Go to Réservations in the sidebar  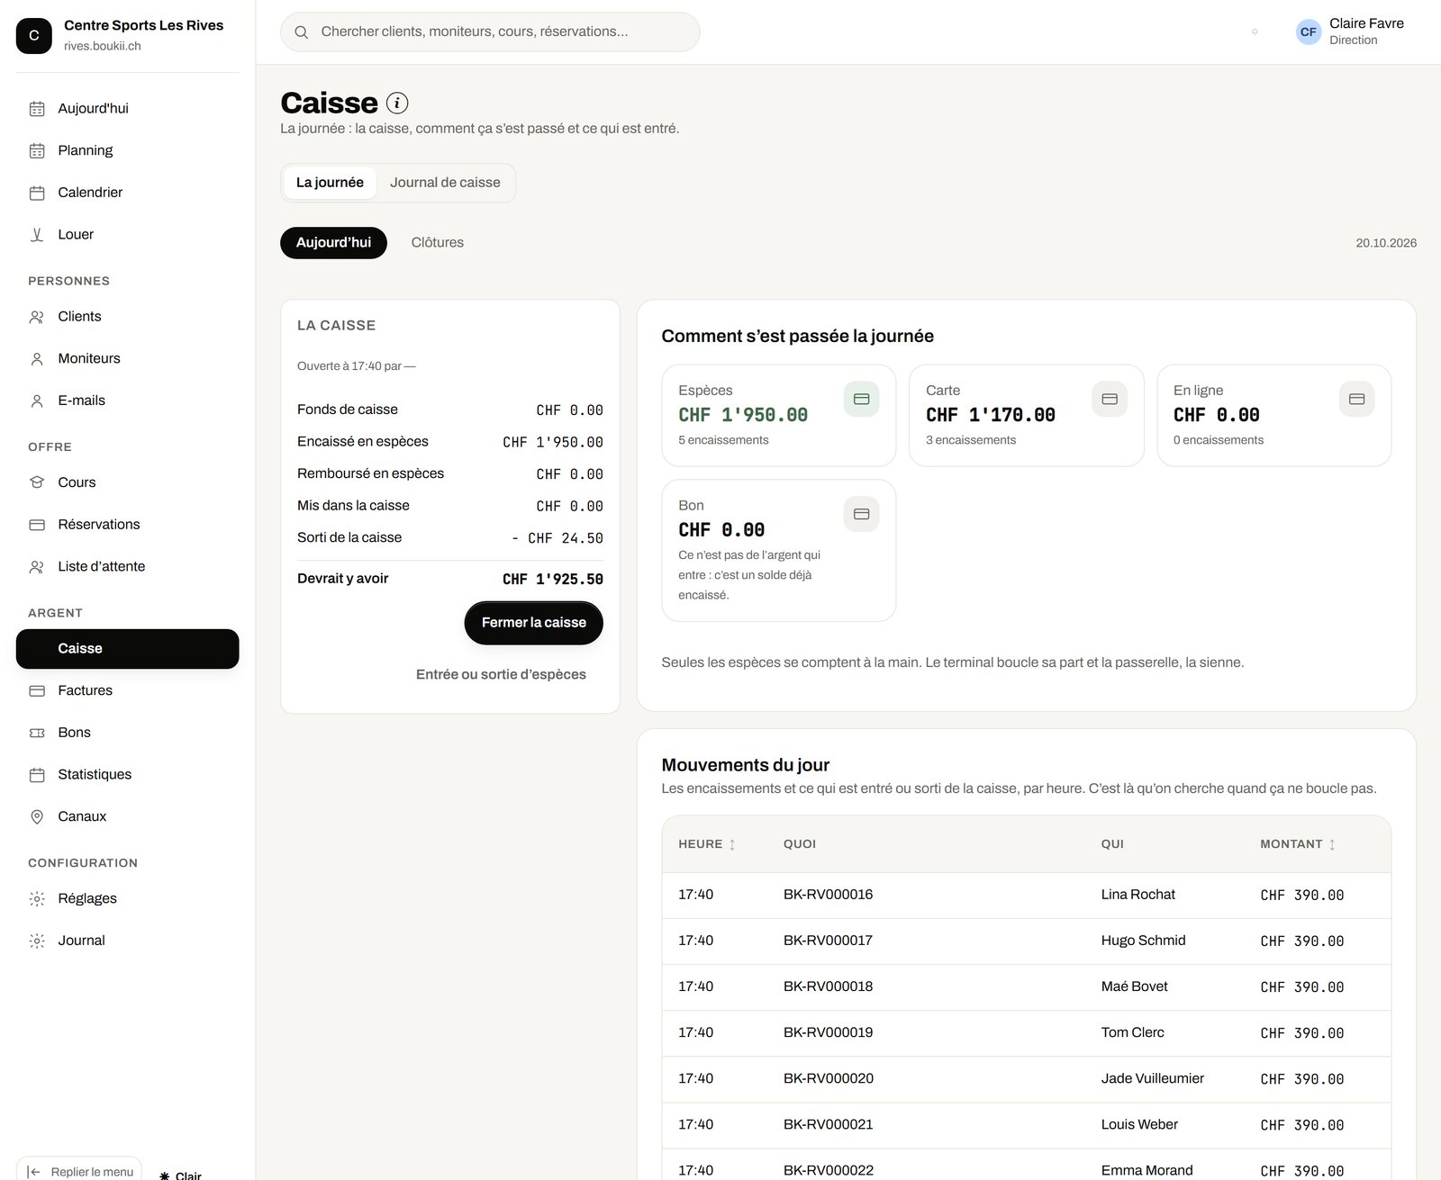pos(127,525)
